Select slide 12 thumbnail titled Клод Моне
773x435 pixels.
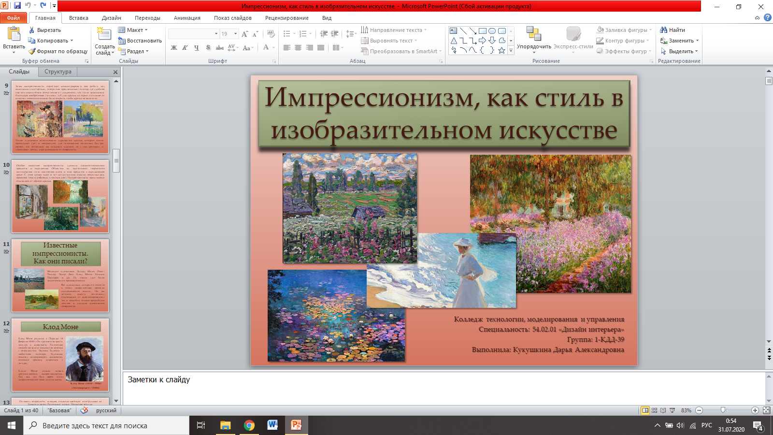(x=60, y=355)
